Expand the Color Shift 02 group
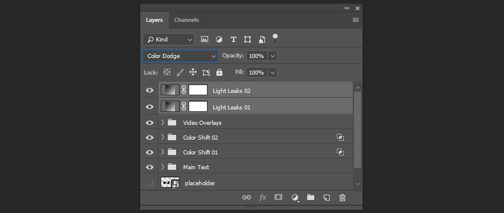 (x=162, y=137)
